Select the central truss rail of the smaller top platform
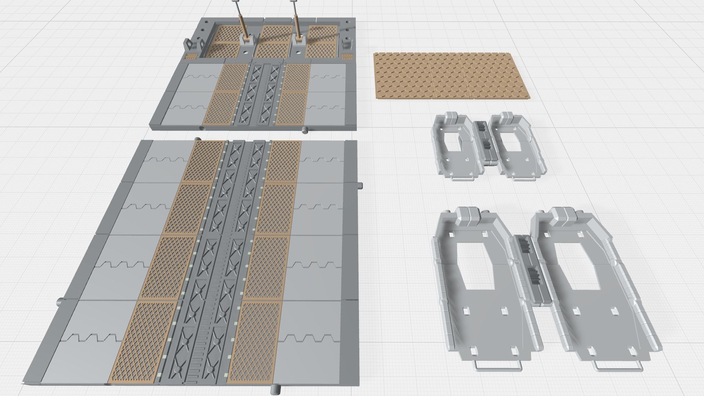This screenshot has height=396, width=704. point(261,93)
